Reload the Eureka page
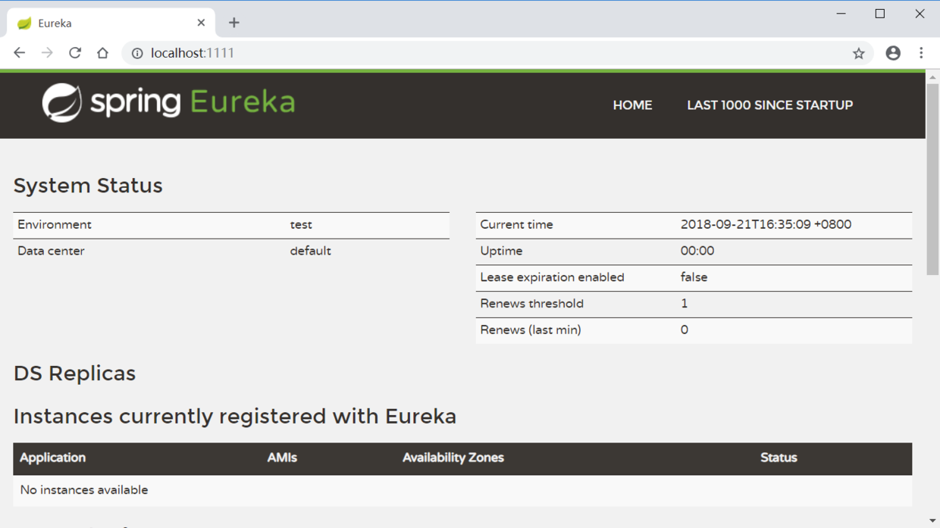 (x=75, y=53)
